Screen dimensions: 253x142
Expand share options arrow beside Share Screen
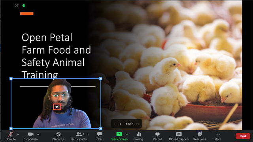[x=127, y=134]
